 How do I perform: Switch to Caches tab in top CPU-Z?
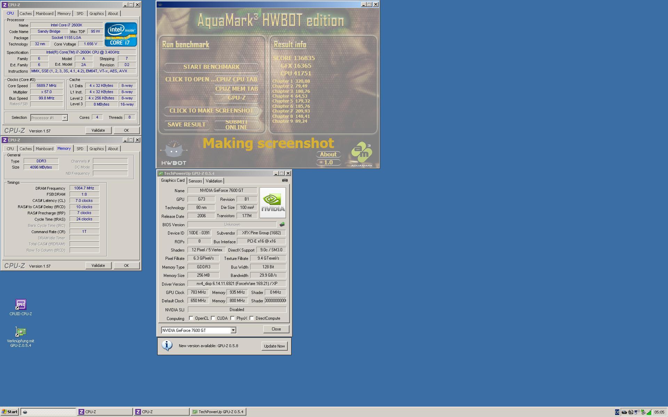[26, 14]
